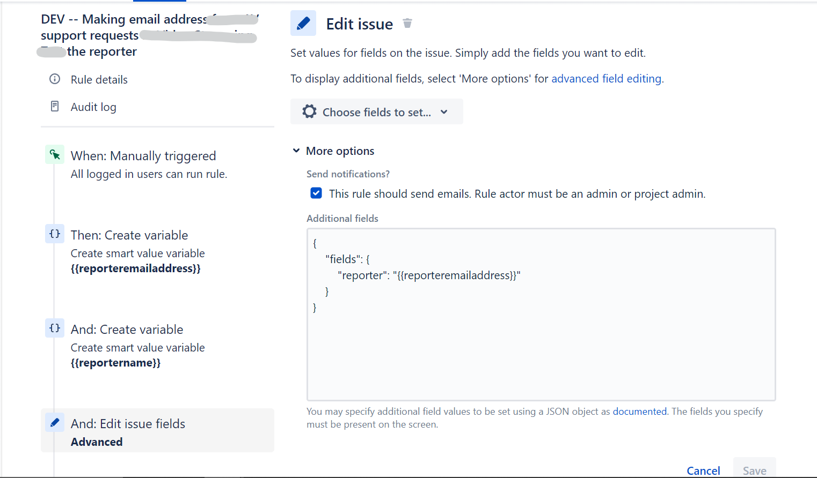Open the Audit log
Image resolution: width=817 pixels, height=478 pixels.
[x=93, y=107]
